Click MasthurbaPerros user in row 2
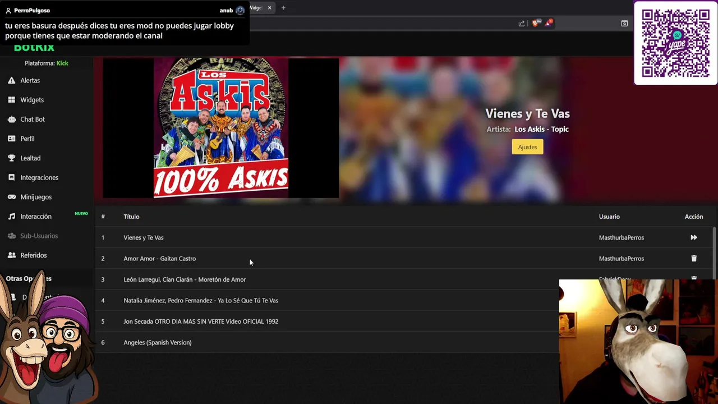Viewport: 718px width, 404px height. (622, 259)
